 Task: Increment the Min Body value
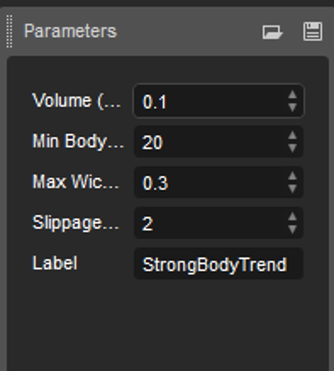tap(293, 136)
